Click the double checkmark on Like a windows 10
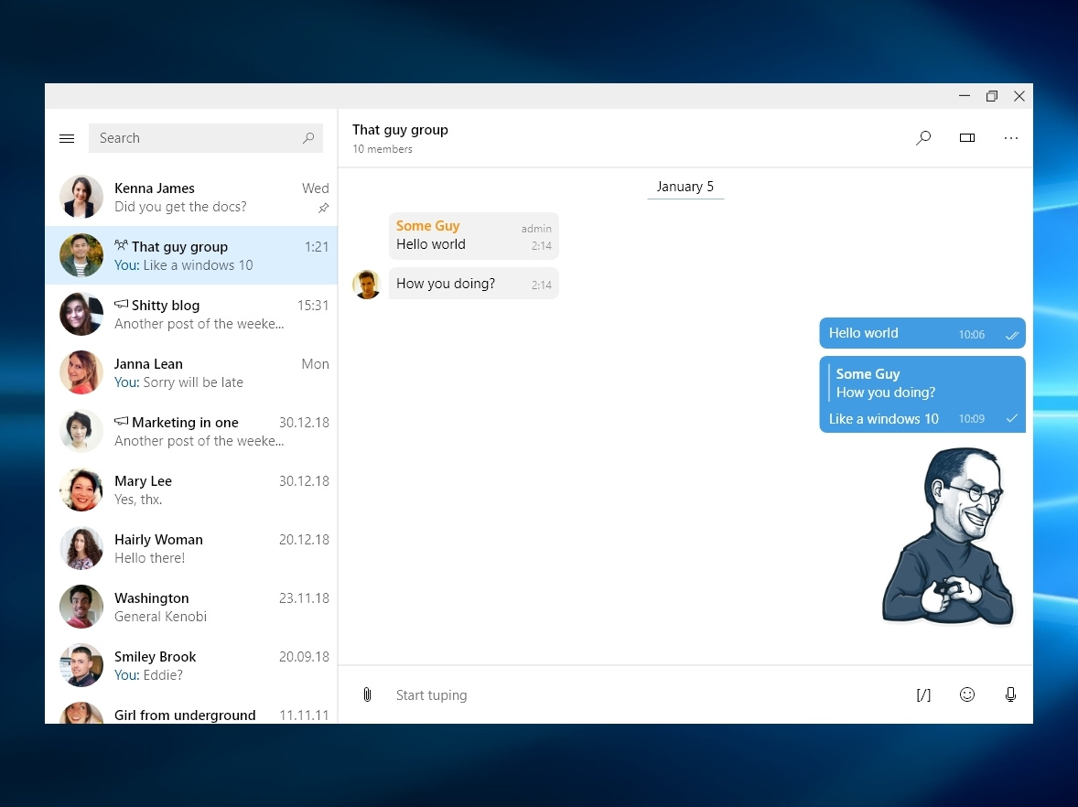 pos(1012,418)
